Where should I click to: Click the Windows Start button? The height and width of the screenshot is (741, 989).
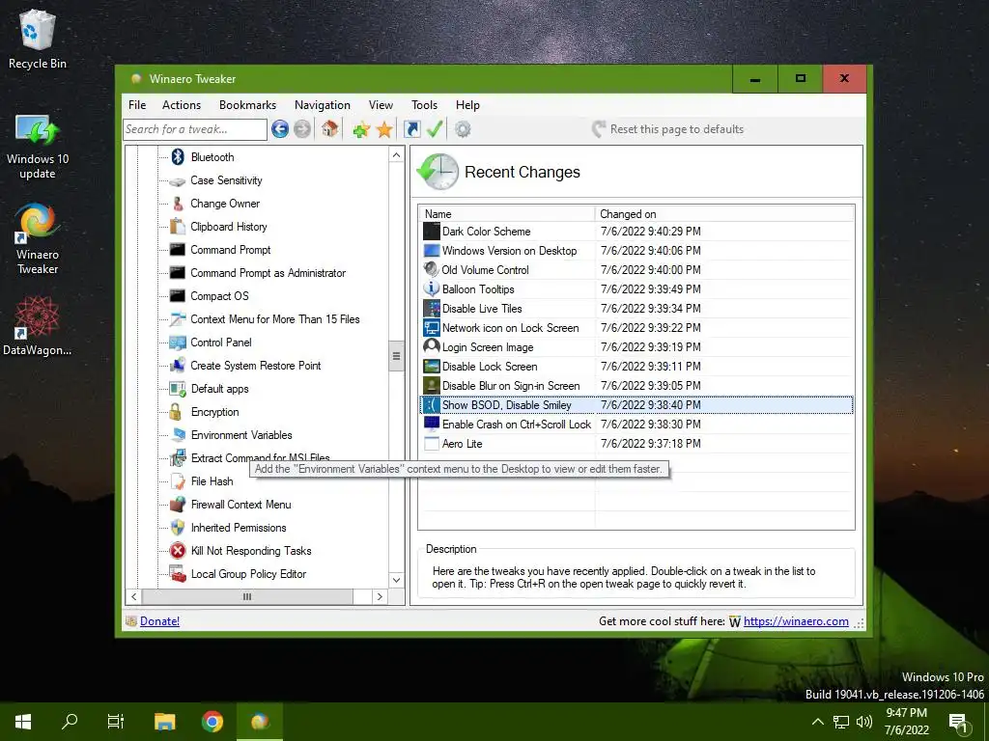(x=23, y=722)
